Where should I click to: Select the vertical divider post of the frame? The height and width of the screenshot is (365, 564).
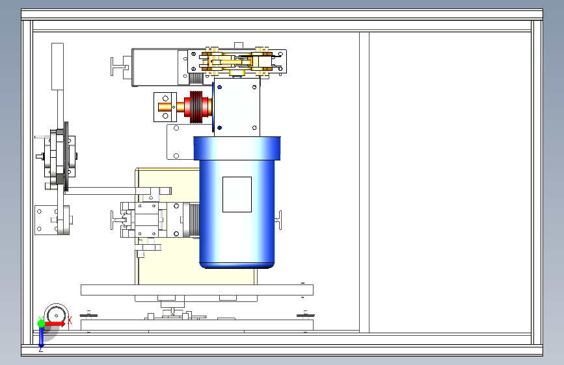click(x=364, y=182)
